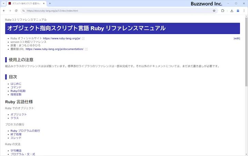Open the Extensions puzzle icon
Image resolution: width=248 pixels, height=156 pixels.
pyautogui.click(x=223, y=11)
